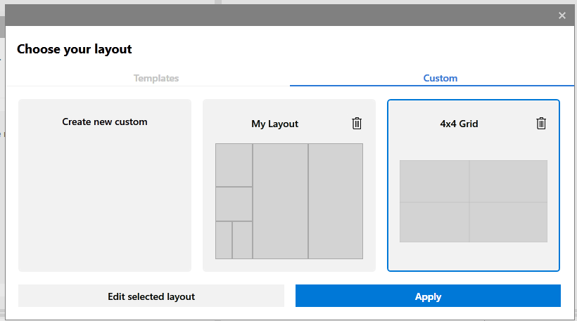The image size is (577, 321).
Task: Click Create new custom layout card
Action: pyautogui.click(x=105, y=185)
